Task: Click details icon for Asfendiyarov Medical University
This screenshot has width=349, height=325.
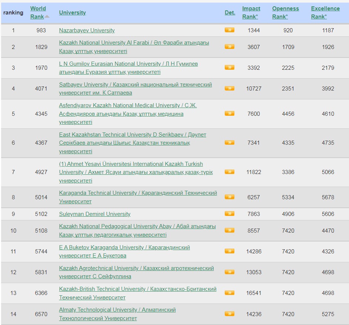Action: [x=229, y=114]
